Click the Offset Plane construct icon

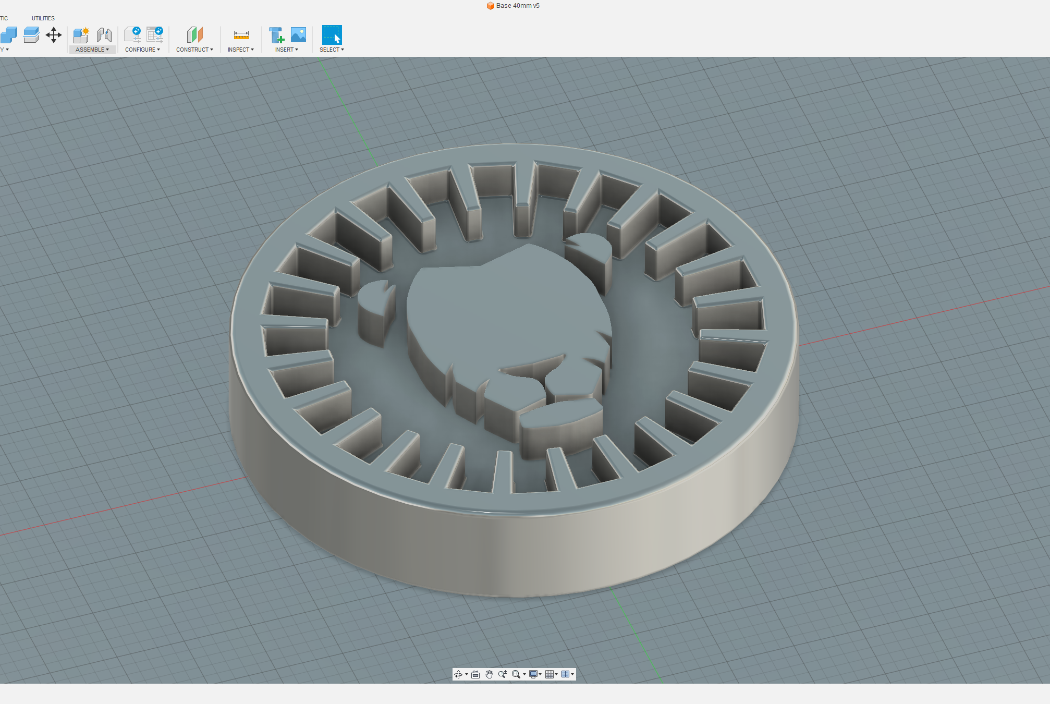[x=194, y=35]
